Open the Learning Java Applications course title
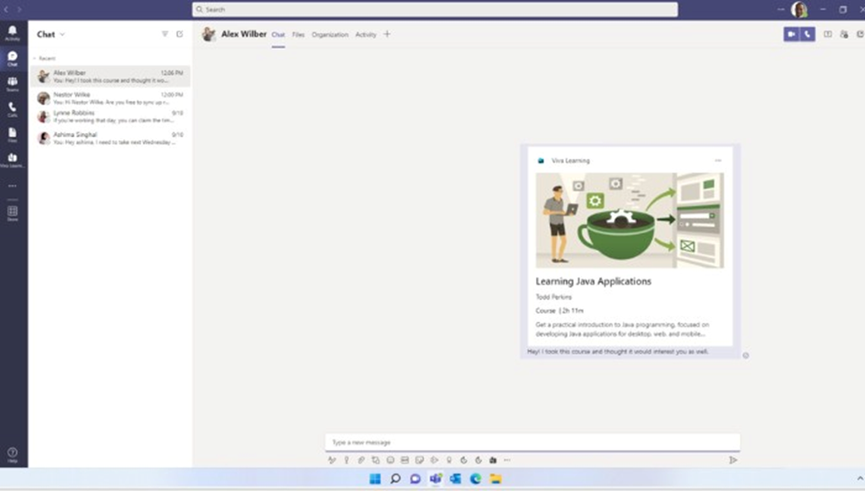This screenshot has height=491, width=865. click(x=594, y=282)
